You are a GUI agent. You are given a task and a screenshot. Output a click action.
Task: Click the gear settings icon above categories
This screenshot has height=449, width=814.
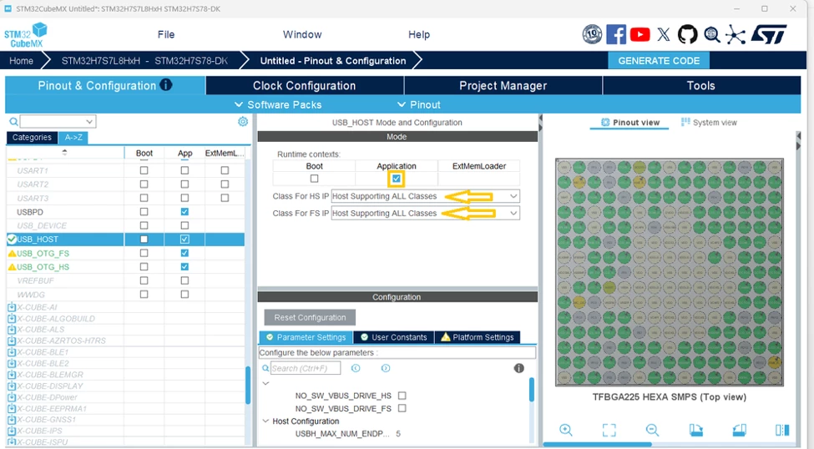242,122
